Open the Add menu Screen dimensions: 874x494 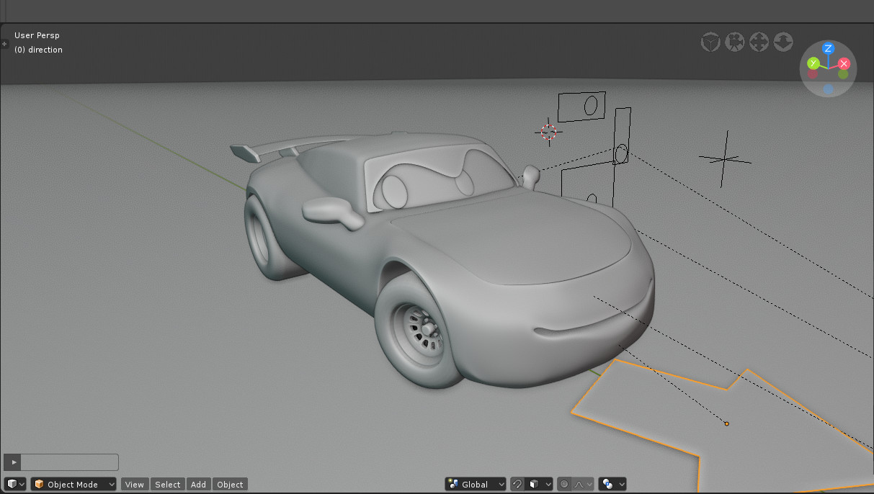[x=198, y=485]
